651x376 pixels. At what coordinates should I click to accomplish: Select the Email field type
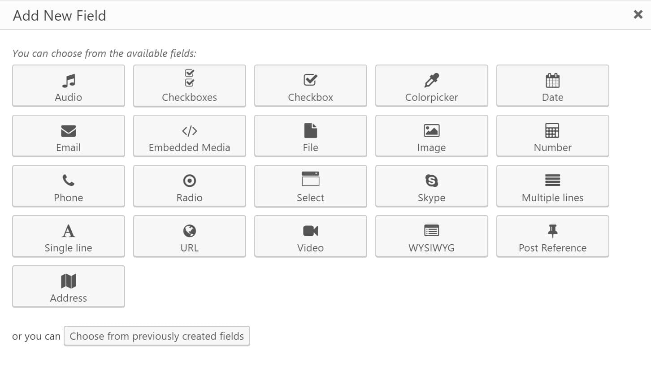point(68,136)
